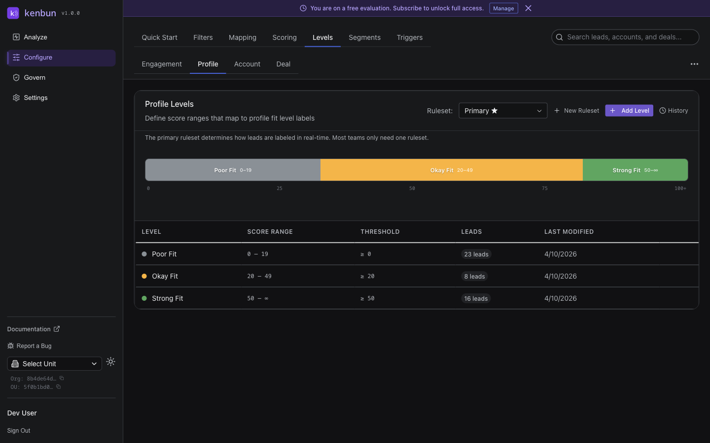Focus the search leads, accounts, deals field
Image resolution: width=710 pixels, height=443 pixels.
[625, 37]
